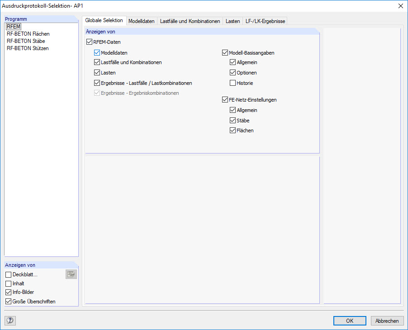Open the LF-/LK-Ergebnisse tab

pos(265,21)
